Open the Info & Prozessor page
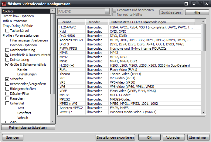 tap(15, 21)
